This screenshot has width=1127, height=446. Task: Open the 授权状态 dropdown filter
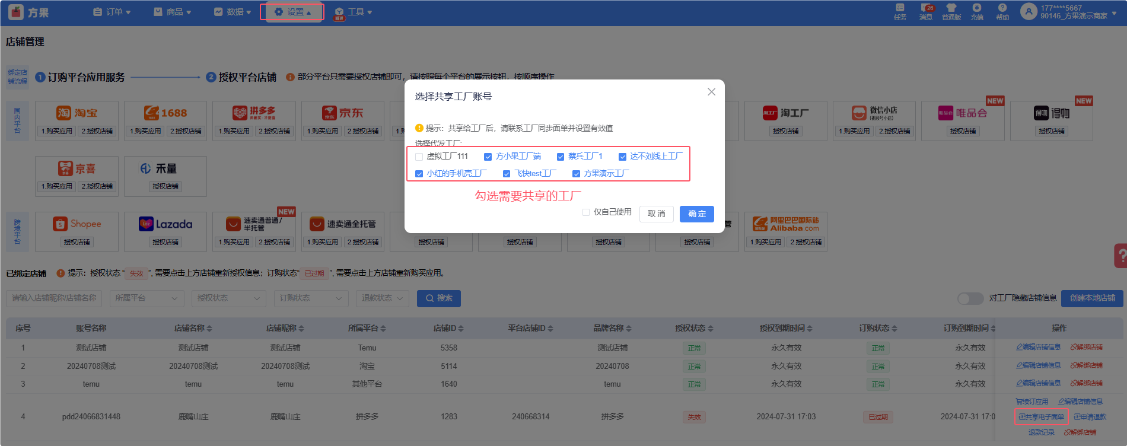[x=228, y=298]
